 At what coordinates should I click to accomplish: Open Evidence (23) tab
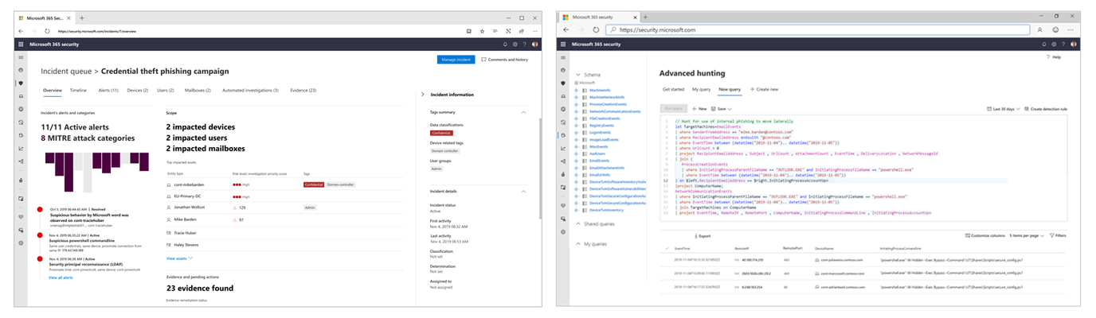pos(303,91)
